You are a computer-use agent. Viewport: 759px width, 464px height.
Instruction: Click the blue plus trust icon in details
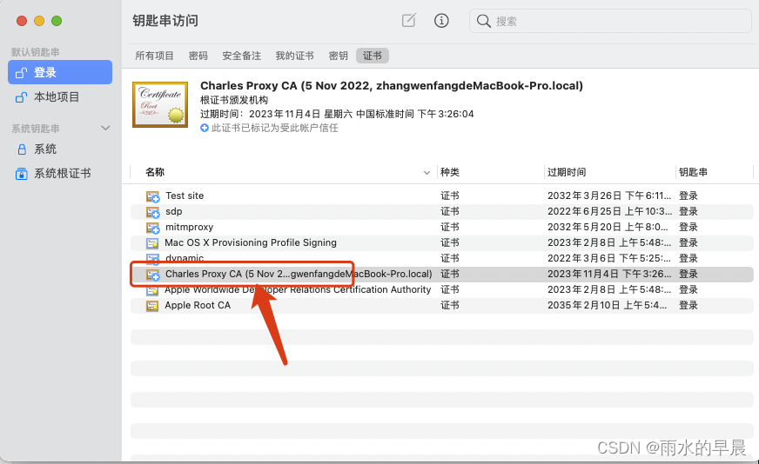(205, 128)
